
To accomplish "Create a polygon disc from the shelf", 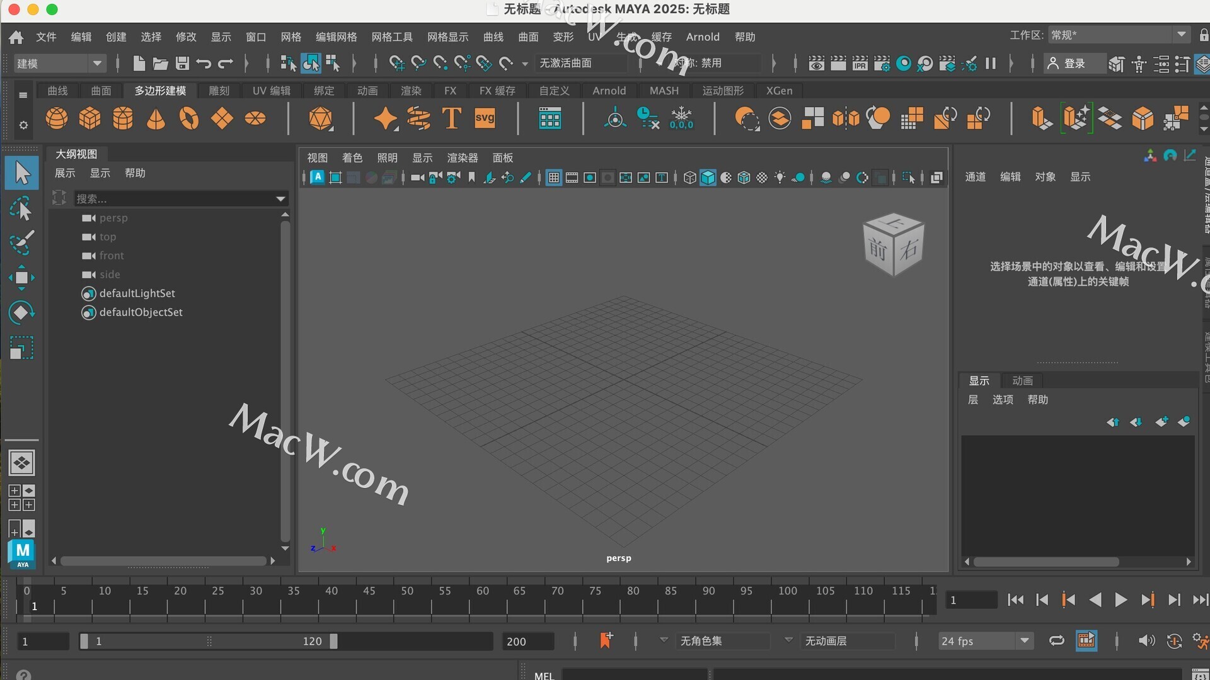I will (x=255, y=118).
